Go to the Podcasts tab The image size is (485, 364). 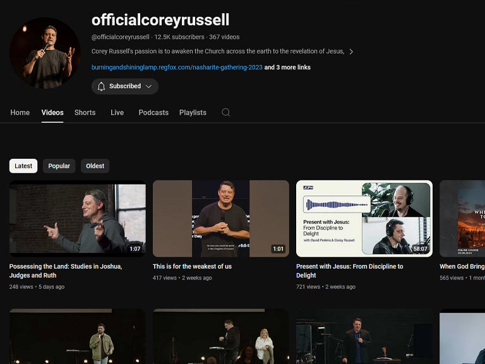(x=153, y=112)
